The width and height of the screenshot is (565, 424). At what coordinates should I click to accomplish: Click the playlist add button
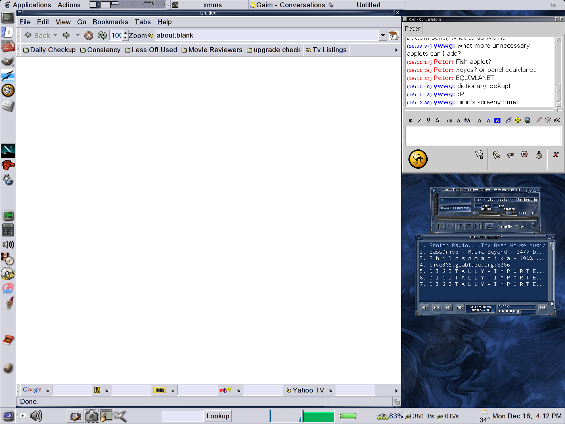pyautogui.click(x=425, y=307)
